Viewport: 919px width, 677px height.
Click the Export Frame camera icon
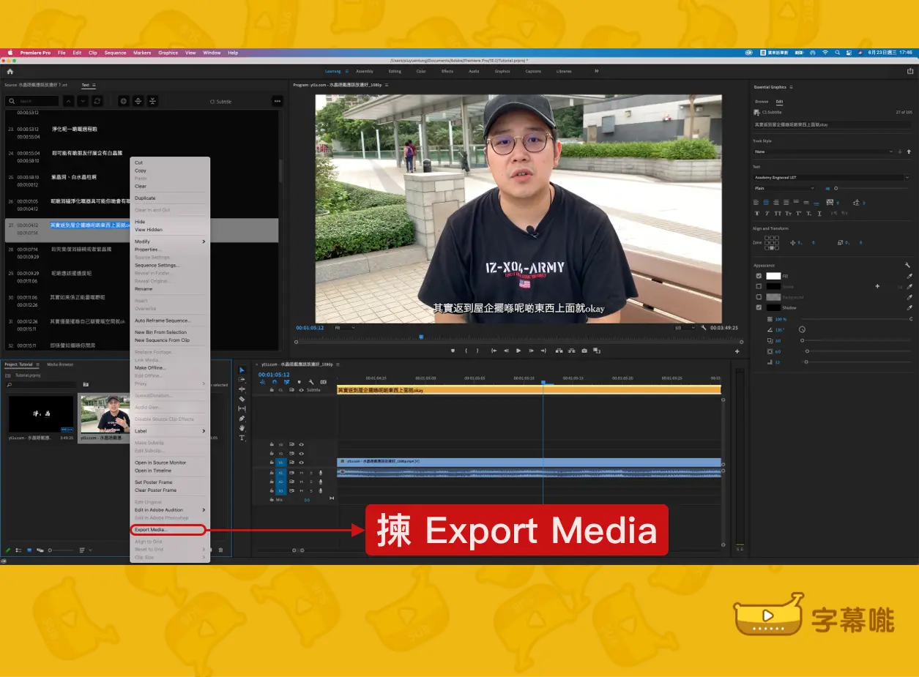pyautogui.click(x=584, y=351)
